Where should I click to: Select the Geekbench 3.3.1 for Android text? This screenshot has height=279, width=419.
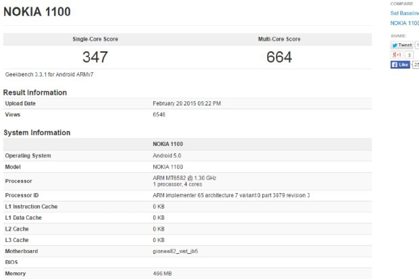pyautogui.click(x=49, y=74)
